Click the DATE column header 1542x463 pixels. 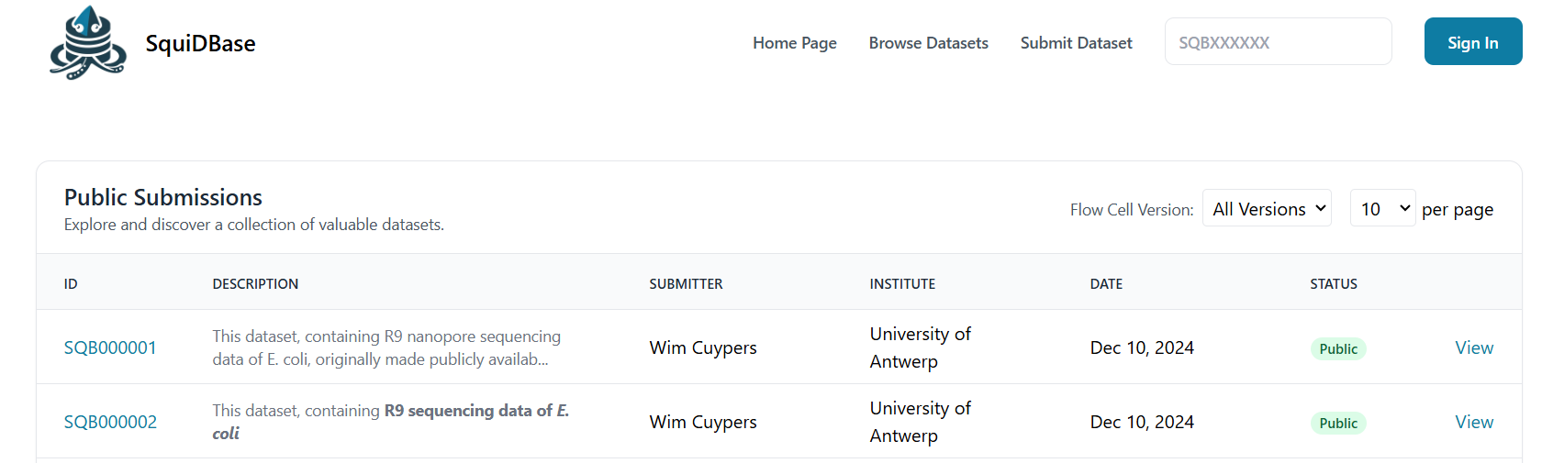(1106, 284)
